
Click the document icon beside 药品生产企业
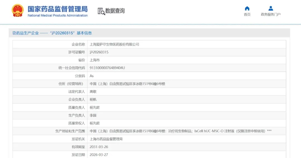14,33
